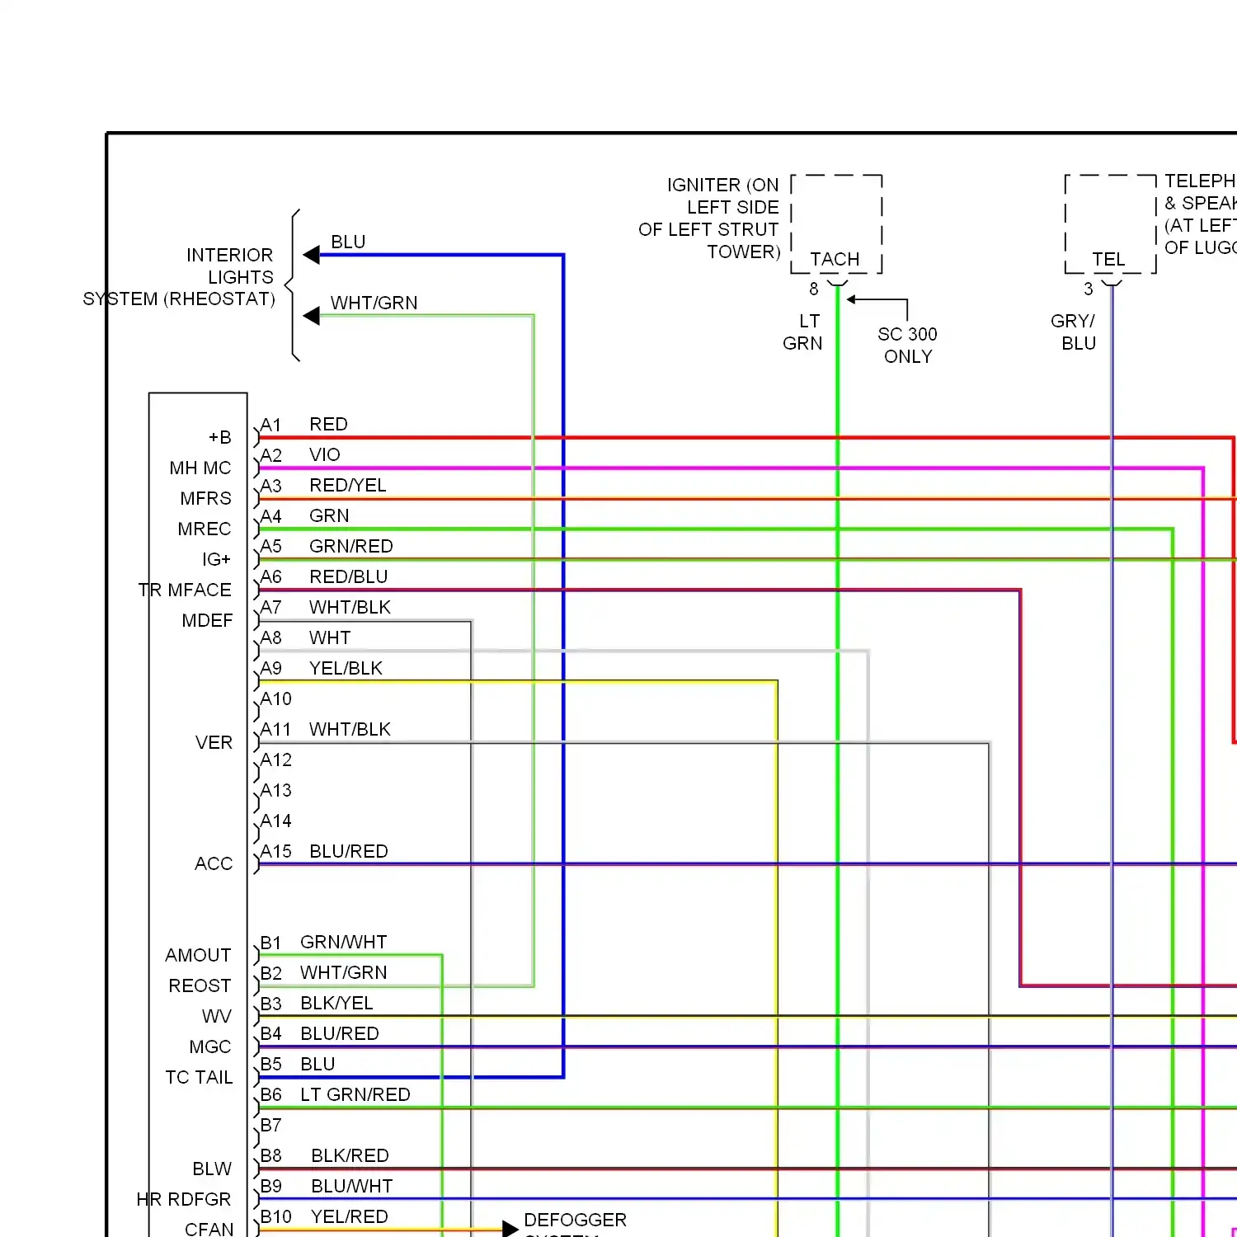Click the BLU rheostat arrowhead
Image resolution: width=1237 pixels, height=1237 pixels.
pos(311,255)
